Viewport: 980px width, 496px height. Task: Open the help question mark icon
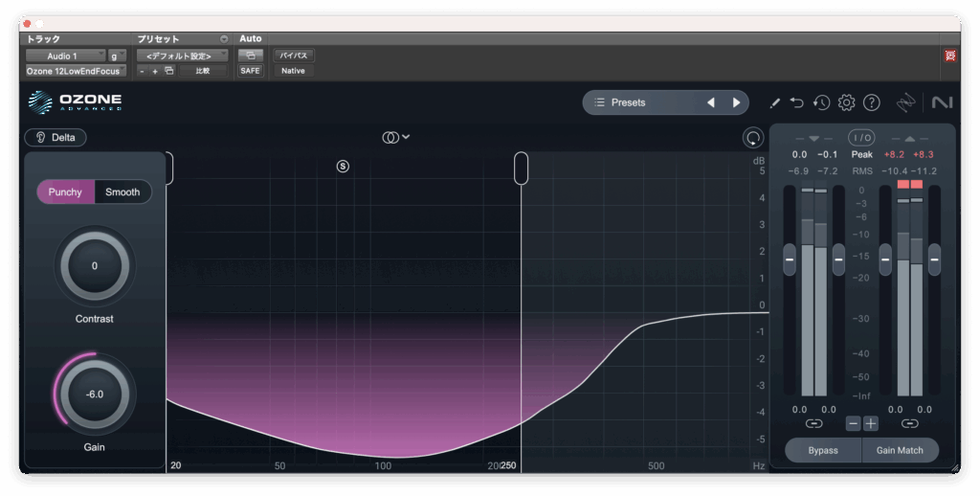click(871, 102)
